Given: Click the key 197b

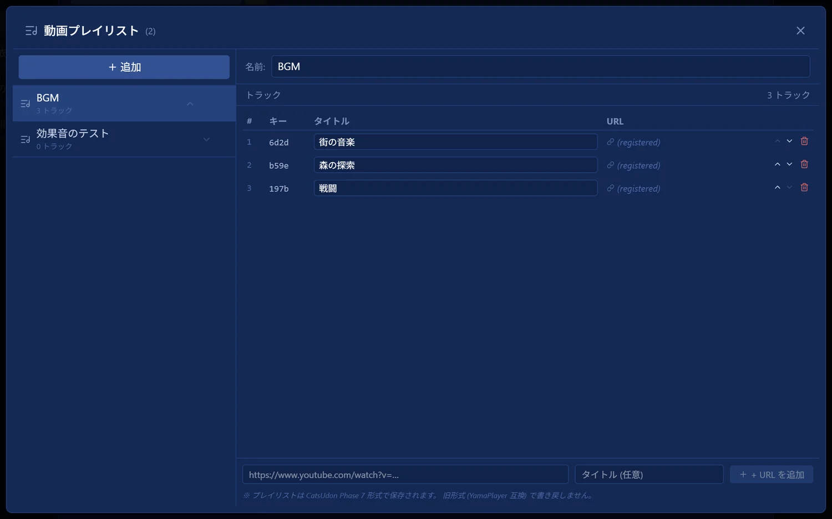Looking at the screenshot, I should pos(279,189).
